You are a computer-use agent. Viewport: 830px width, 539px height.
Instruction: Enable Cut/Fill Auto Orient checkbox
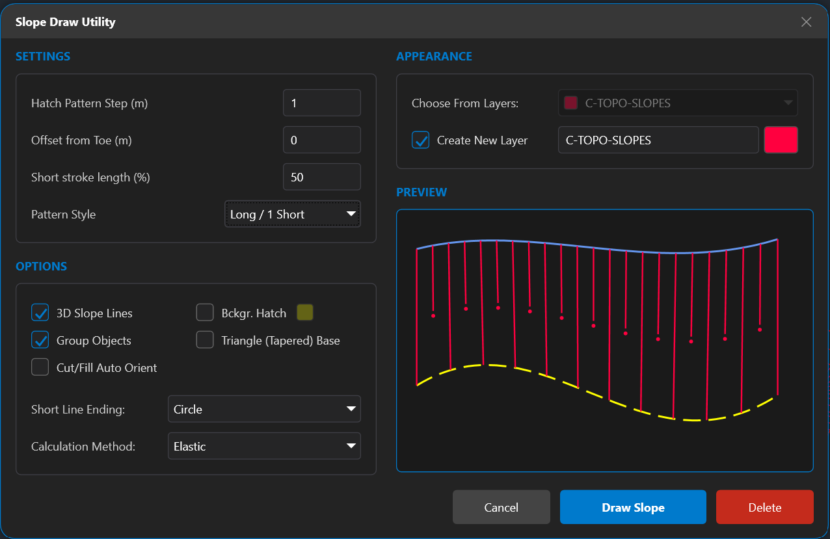(x=40, y=367)
